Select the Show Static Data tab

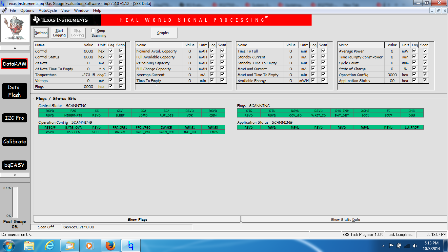(x=345, y=220)
